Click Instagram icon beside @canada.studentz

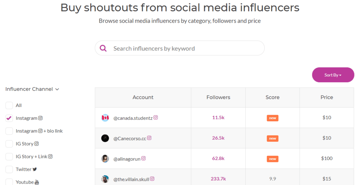[156, 118]
